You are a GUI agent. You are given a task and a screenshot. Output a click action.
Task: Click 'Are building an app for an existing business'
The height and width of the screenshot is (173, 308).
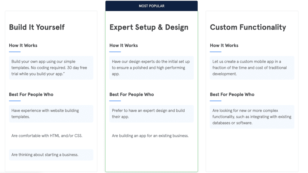click(150, 136)
